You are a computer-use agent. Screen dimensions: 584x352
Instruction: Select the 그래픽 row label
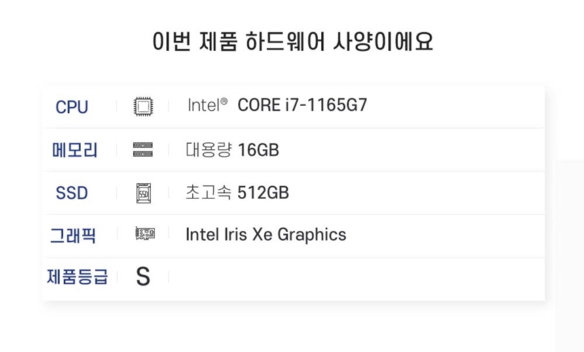point(73,235)
